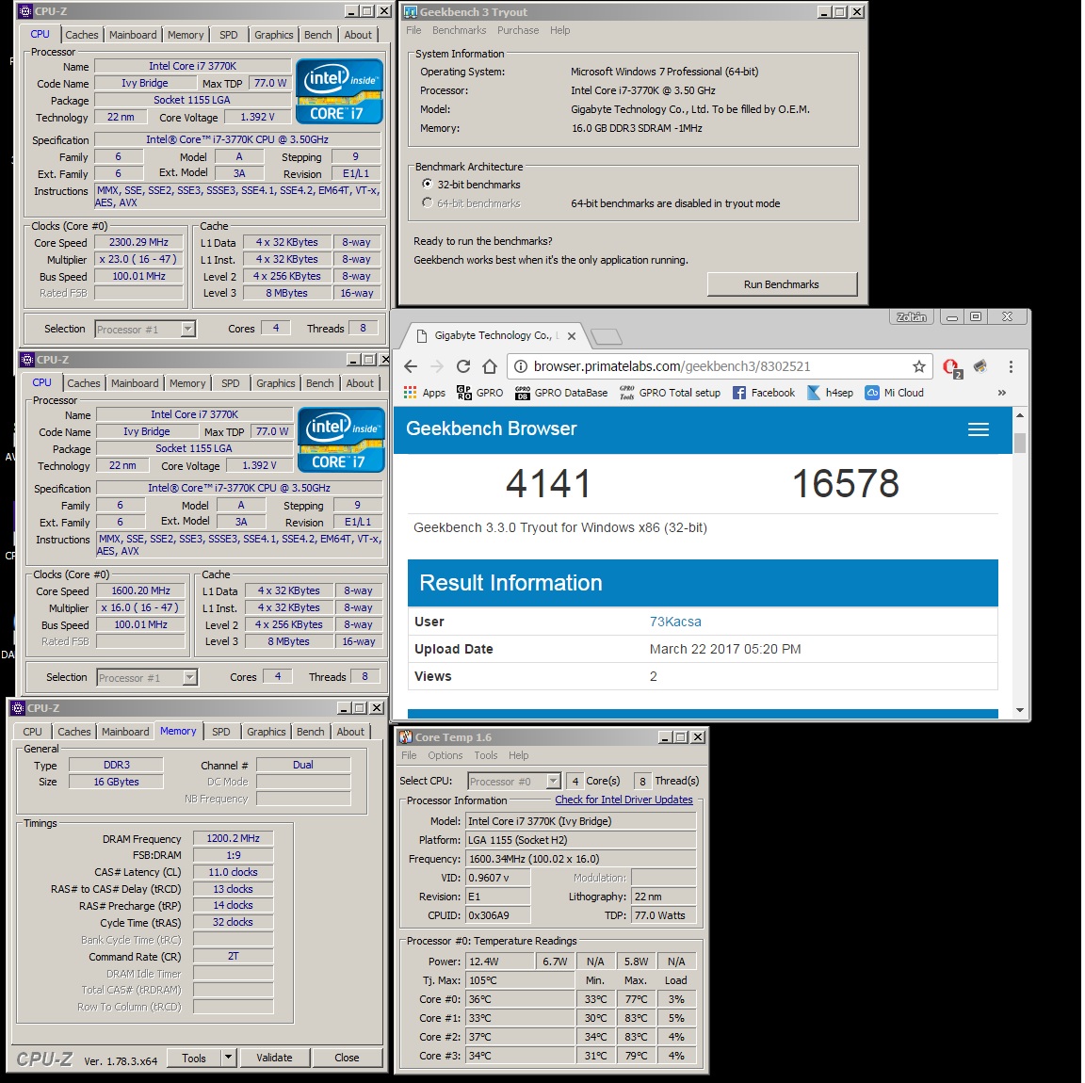Screen dimensions: 1085x1083
Task: Switch to CPU tab in bottom CPU-Z
Action: (x=33, y=732)
